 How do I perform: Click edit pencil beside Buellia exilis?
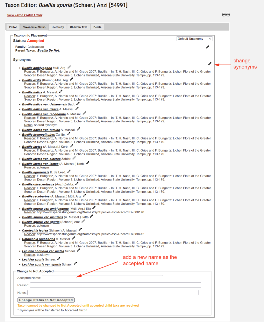coord(72,79)
